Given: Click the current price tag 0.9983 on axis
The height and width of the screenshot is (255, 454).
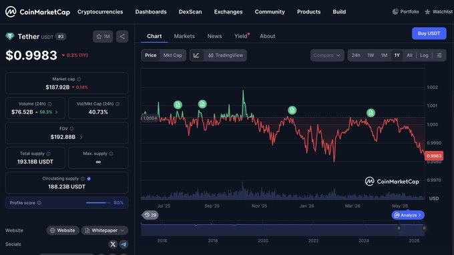Looking at the screenshot, I should [x=434, y=156].
